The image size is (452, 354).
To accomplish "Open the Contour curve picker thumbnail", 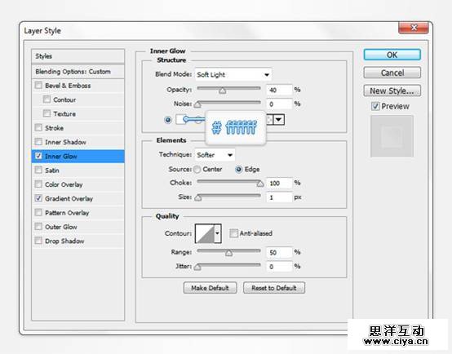I will (205, 233).
